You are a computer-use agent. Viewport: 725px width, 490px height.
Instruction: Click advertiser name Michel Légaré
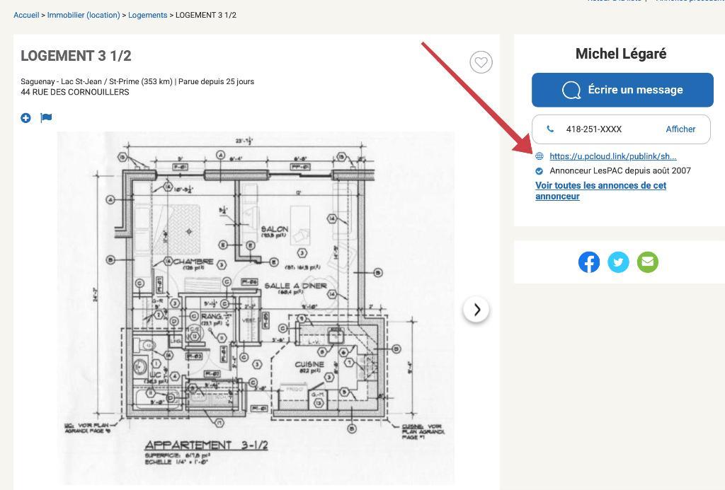coord(620,54)
